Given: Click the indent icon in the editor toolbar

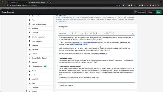Looking at the screenshot, I should coord(110,33).
